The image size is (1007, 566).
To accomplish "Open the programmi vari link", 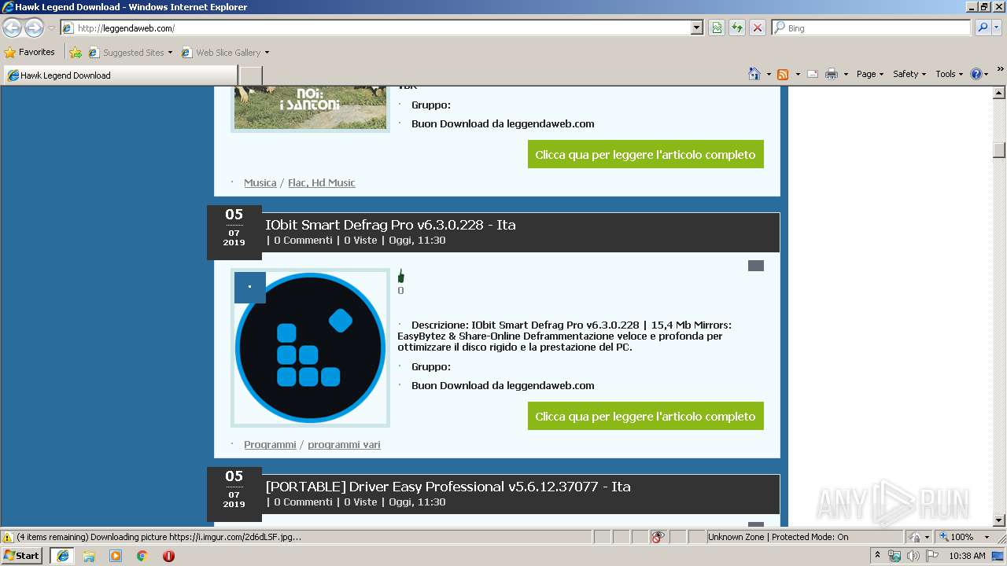I will [x=344, y=444].
